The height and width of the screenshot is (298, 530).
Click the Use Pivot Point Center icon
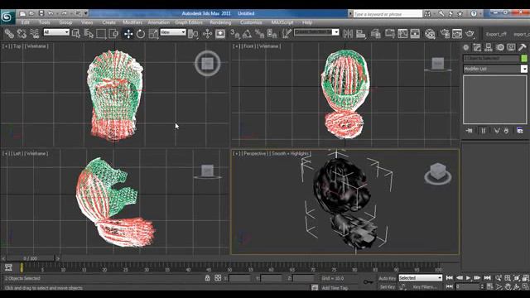[x=193, y=33]
